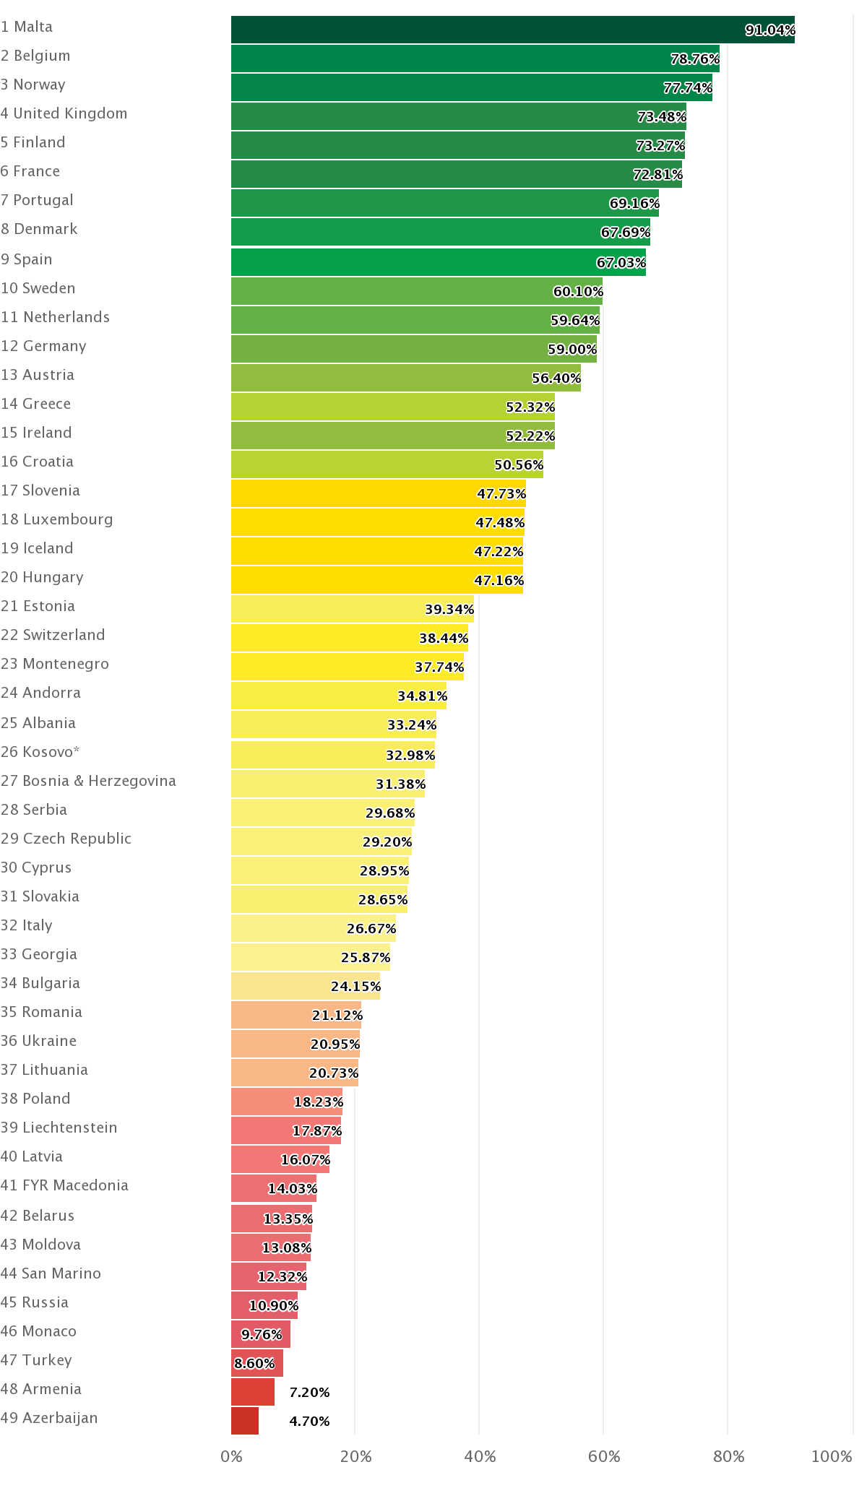This screenshot has width=867, height=1488.
Task: Click the yellow Slovenia bar
Action: (x=379, y=493)
